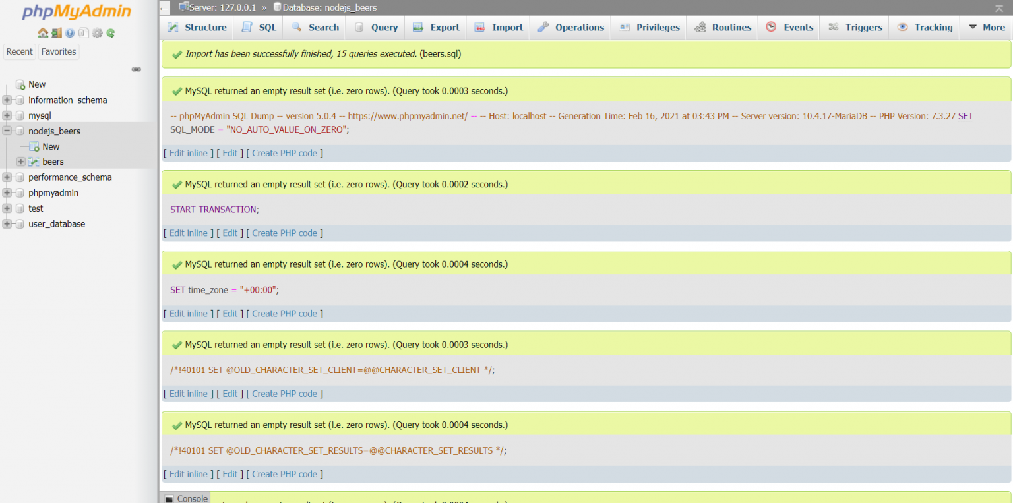Open the More menu dropdown

coord(986,27)
